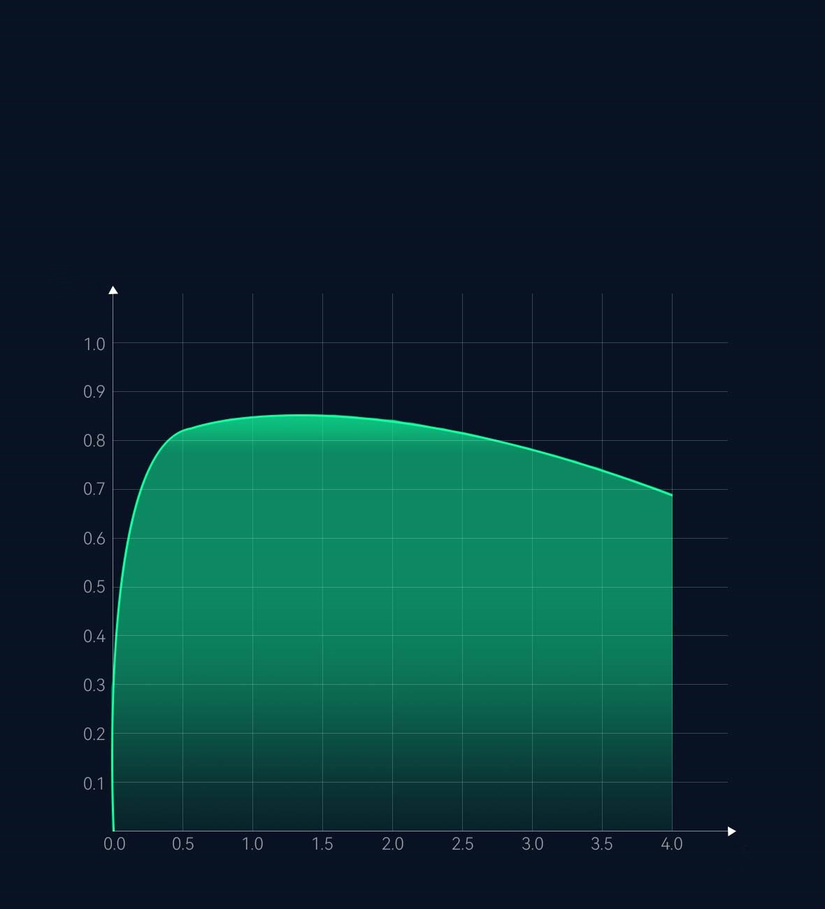Click the 3.5 x-axis tick label

602,844
